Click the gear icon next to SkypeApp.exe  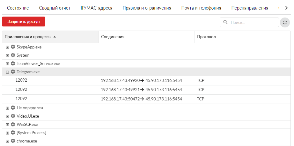click(x=13, y=47)
